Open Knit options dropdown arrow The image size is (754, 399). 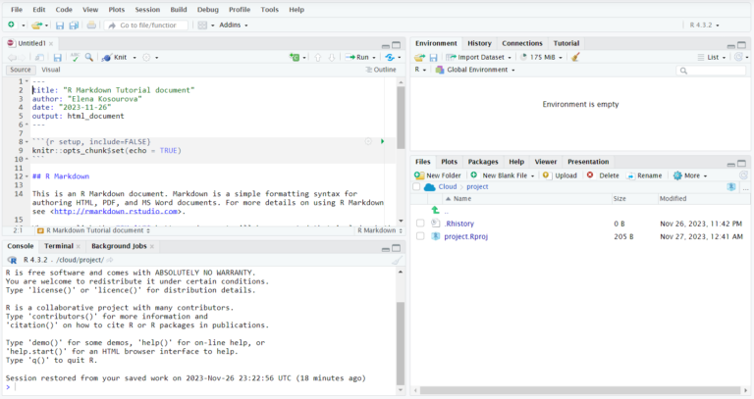(135, 57)
